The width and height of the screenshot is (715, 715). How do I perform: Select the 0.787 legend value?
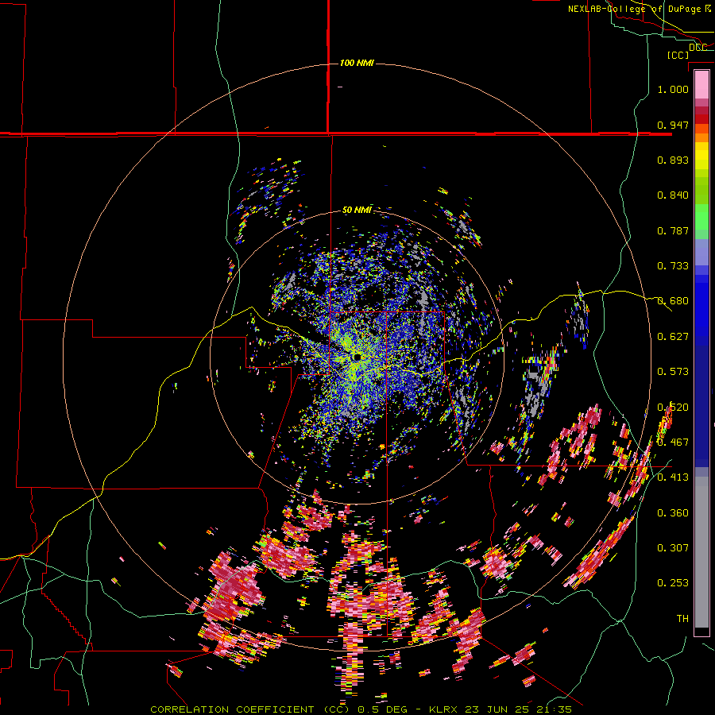click(673, 230)
